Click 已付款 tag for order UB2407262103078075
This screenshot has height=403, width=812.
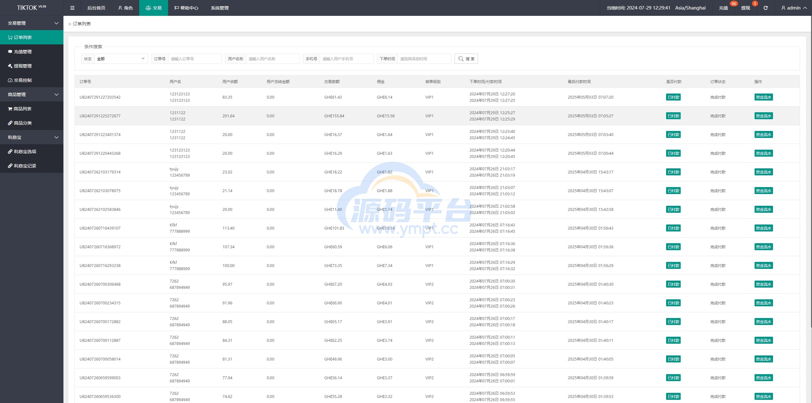673,191
